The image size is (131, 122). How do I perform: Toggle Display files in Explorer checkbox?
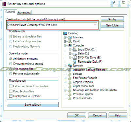click(11, 96)
